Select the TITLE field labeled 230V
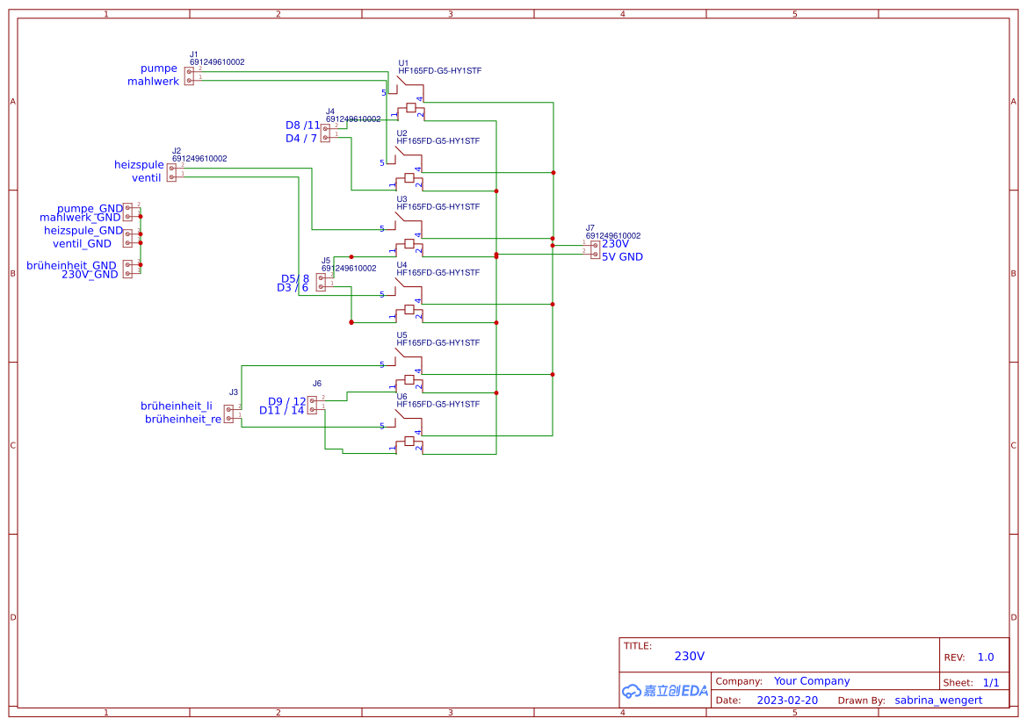This screenshot has height=726, width=1027. [x=690, y=655]
